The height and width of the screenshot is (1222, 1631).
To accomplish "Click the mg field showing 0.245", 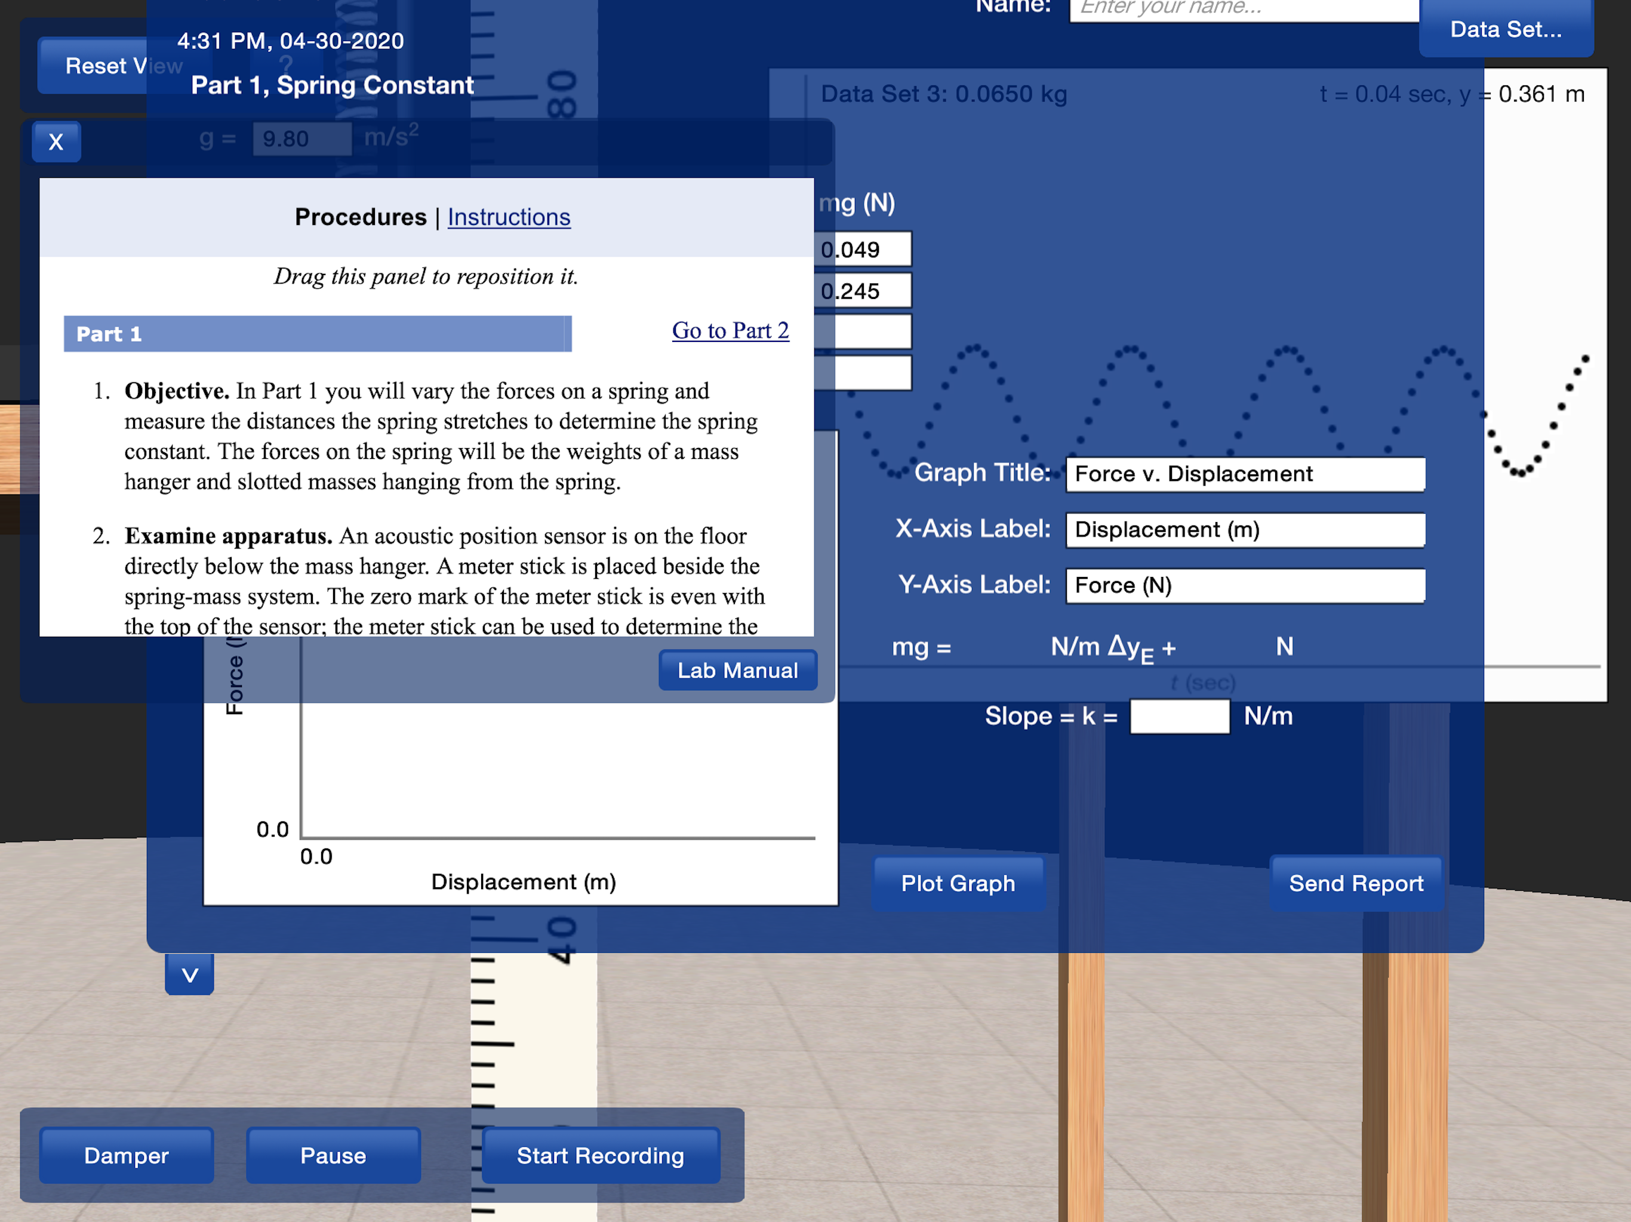I will point(863,291).
